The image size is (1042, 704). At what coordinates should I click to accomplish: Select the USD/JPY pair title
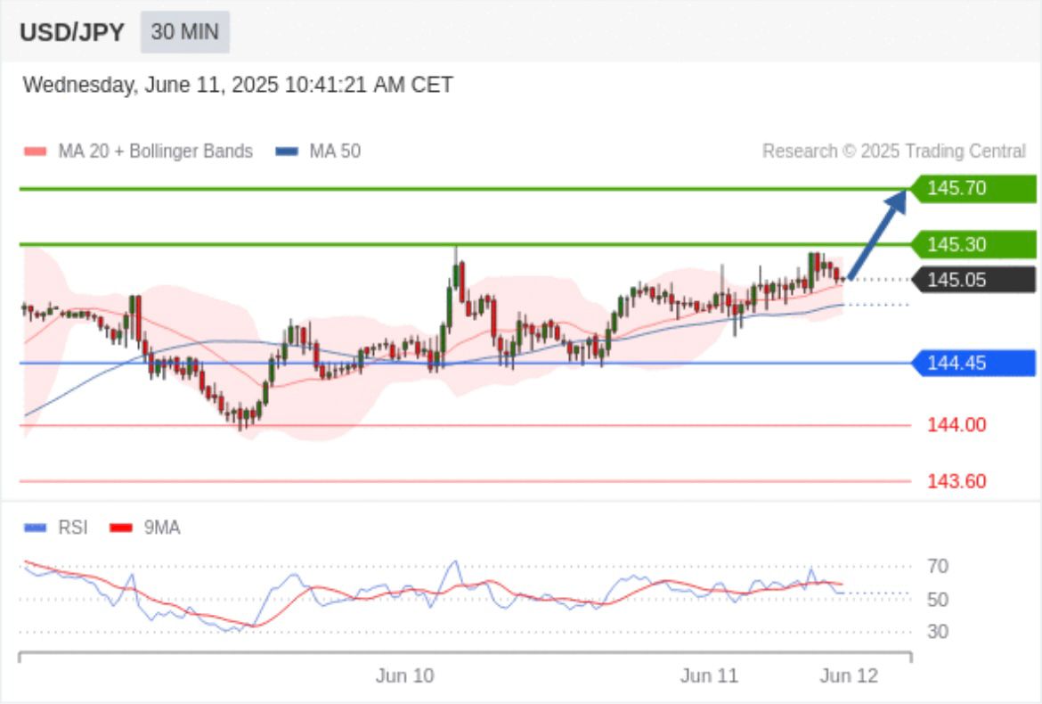point(72,32)
